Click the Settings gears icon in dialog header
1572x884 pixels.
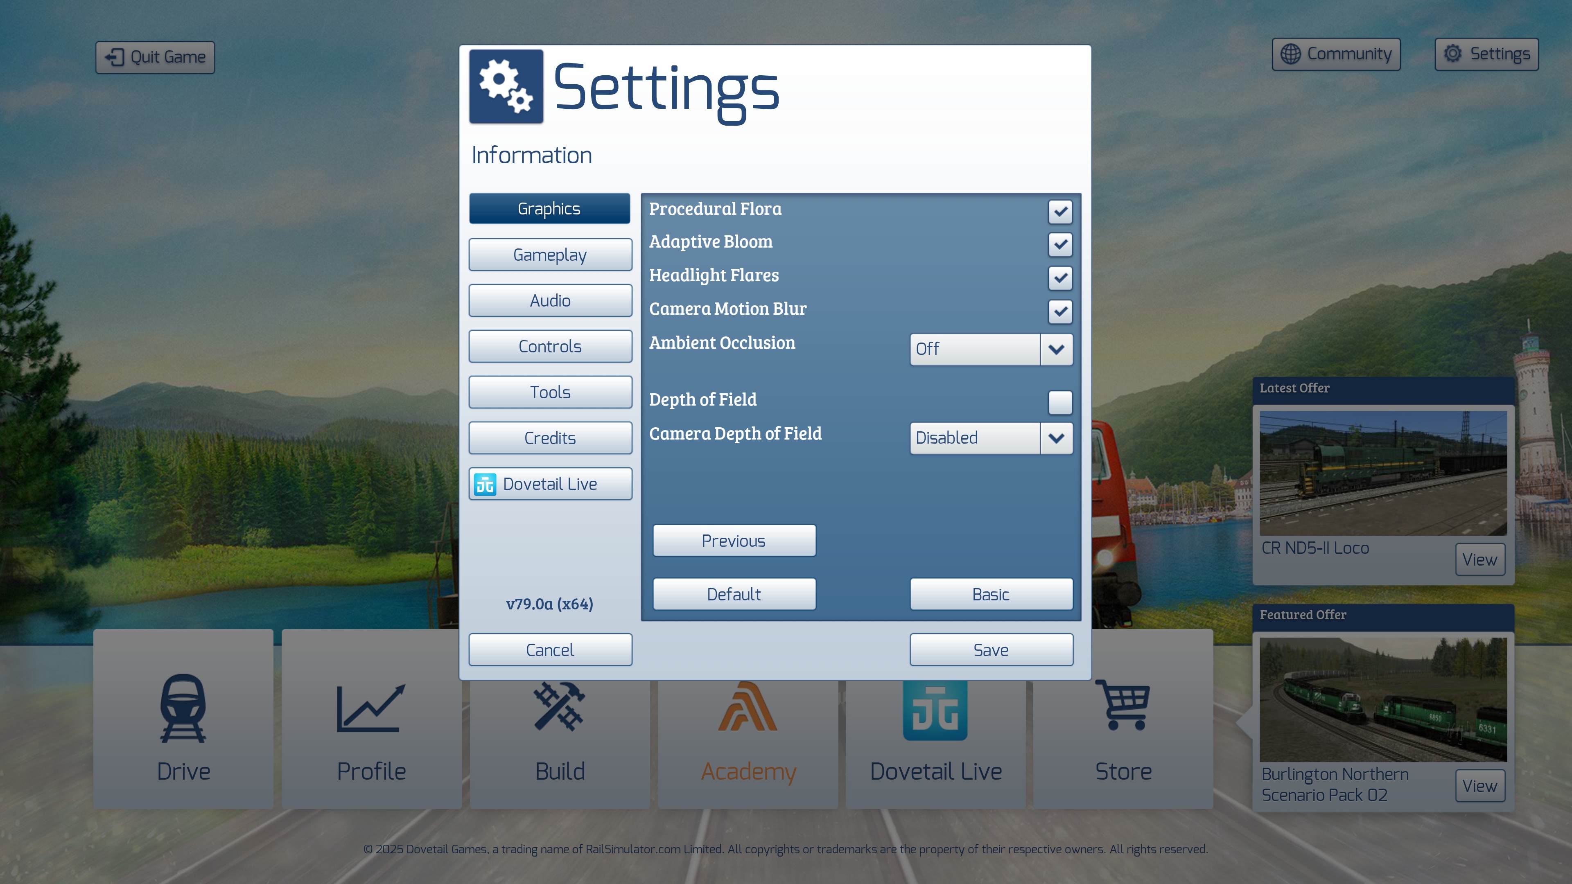[506, 87]
